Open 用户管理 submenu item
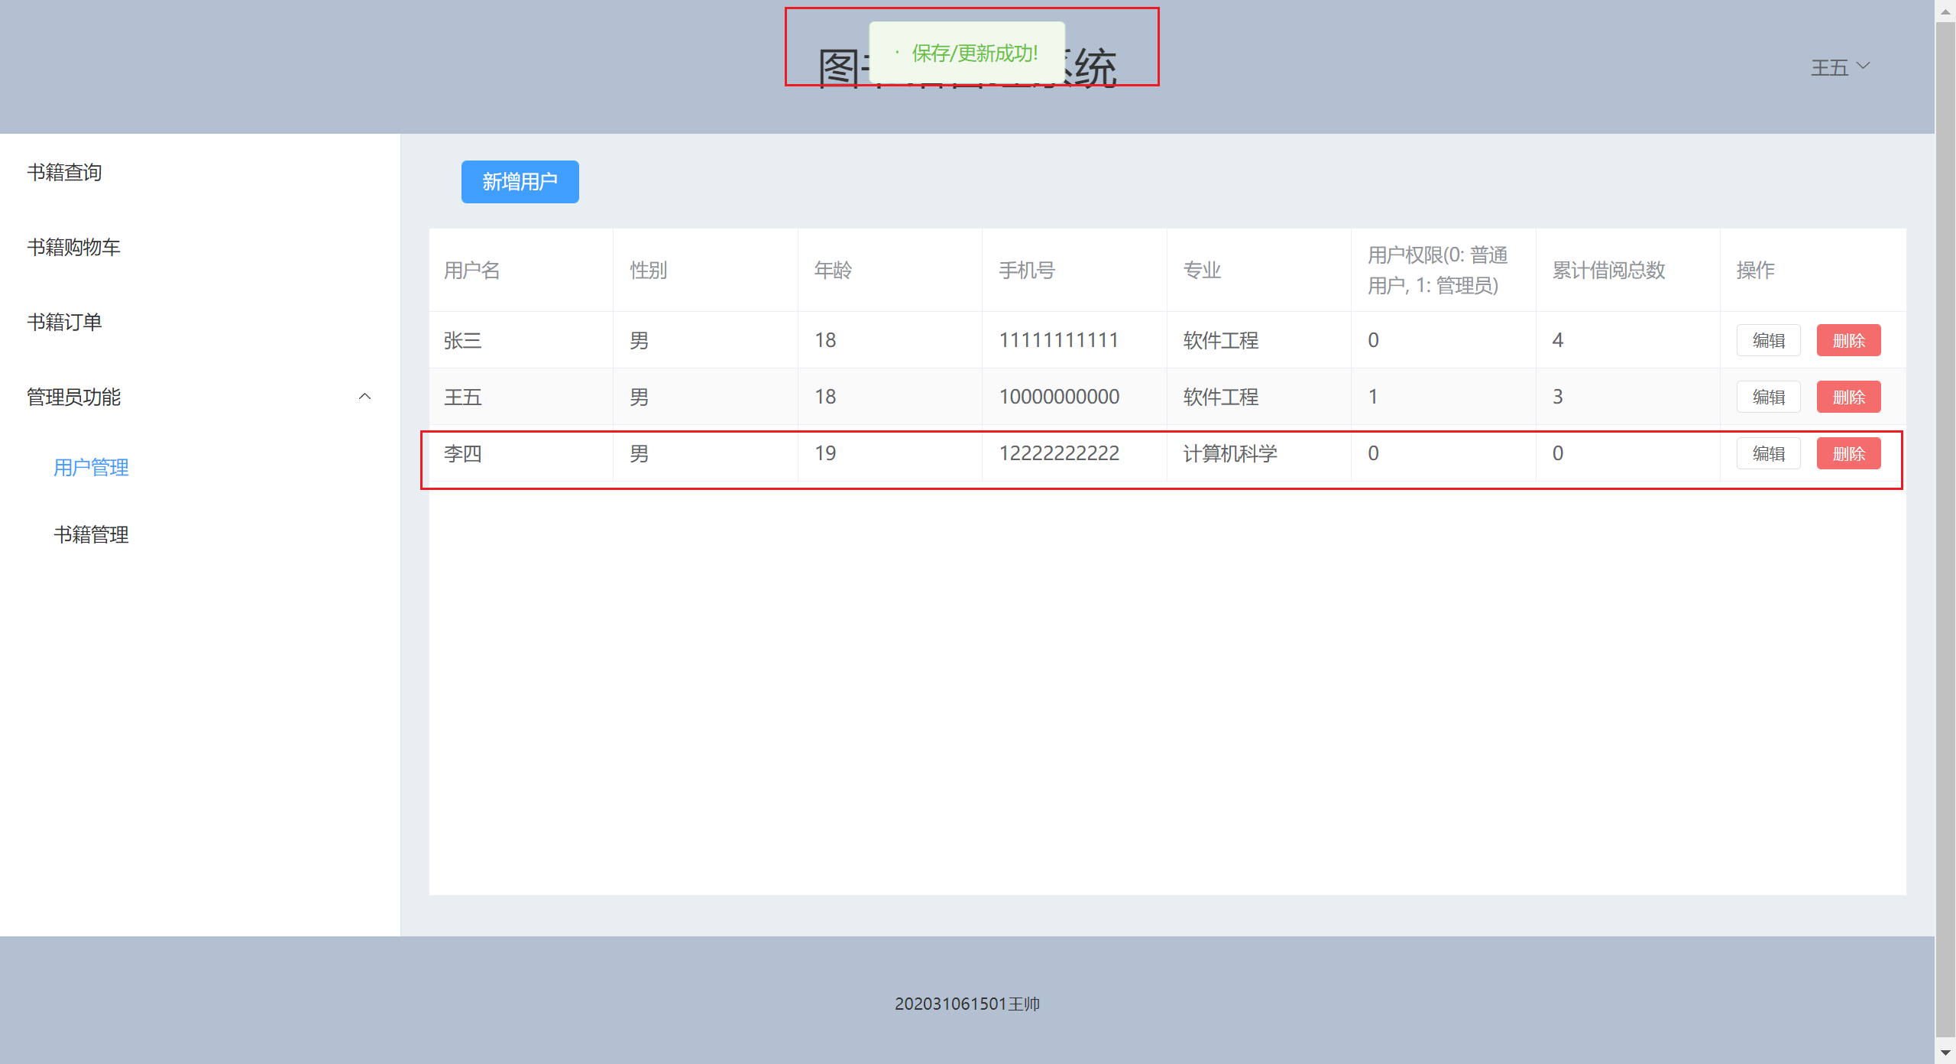Viewport: 1956px width, 1064px height. pyautogui.click(x=91, y=467)
